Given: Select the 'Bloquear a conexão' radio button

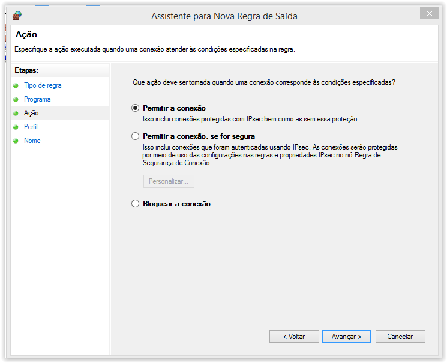Looking at the screenshot, I should tap(135, 204).
